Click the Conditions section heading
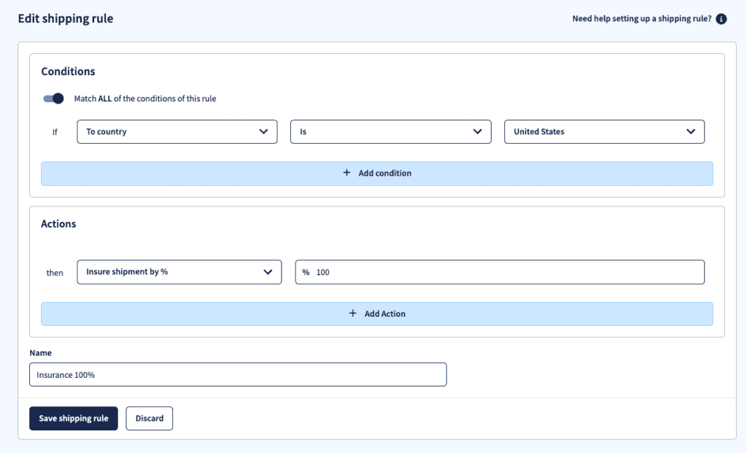Viewport: 747px width, 453px height. coord(68,71)
